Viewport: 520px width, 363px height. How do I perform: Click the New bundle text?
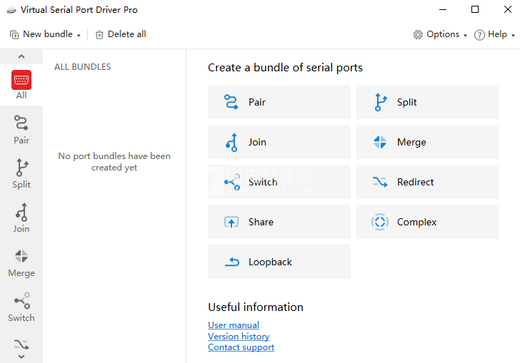48,34
